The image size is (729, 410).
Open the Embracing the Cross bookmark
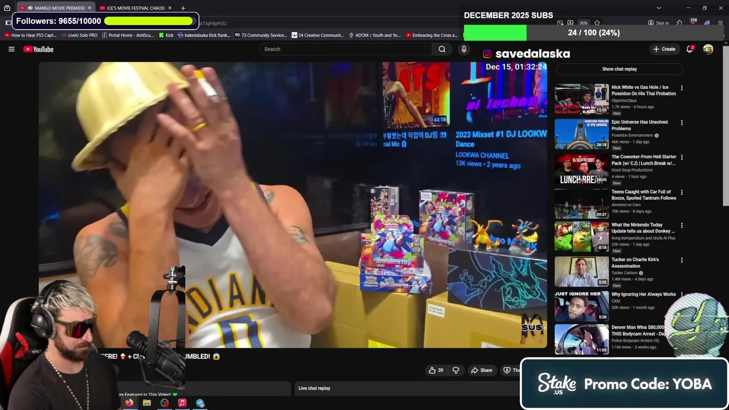point(431,35)
